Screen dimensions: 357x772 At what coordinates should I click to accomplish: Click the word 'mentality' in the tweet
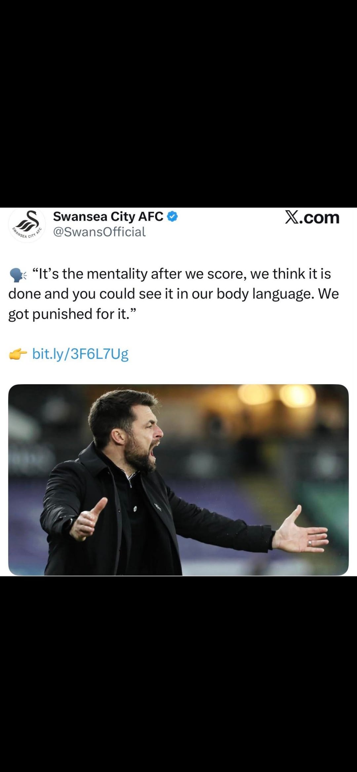(x=117, y=274)
